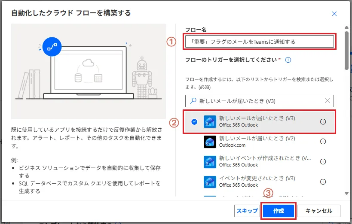Image resolution: width=352 pixels, height=224 pixels.
Task: Click the vertical scrollbar thumb in dialog
Action: (x=346, y=51)
